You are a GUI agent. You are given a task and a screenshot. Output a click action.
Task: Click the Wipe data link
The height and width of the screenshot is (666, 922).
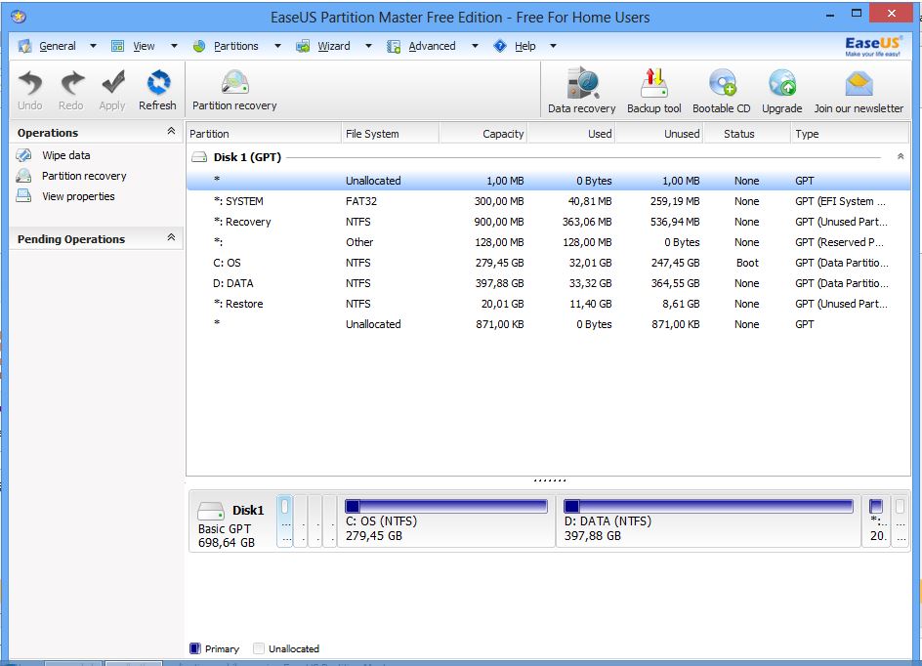[x=65, y=155]
